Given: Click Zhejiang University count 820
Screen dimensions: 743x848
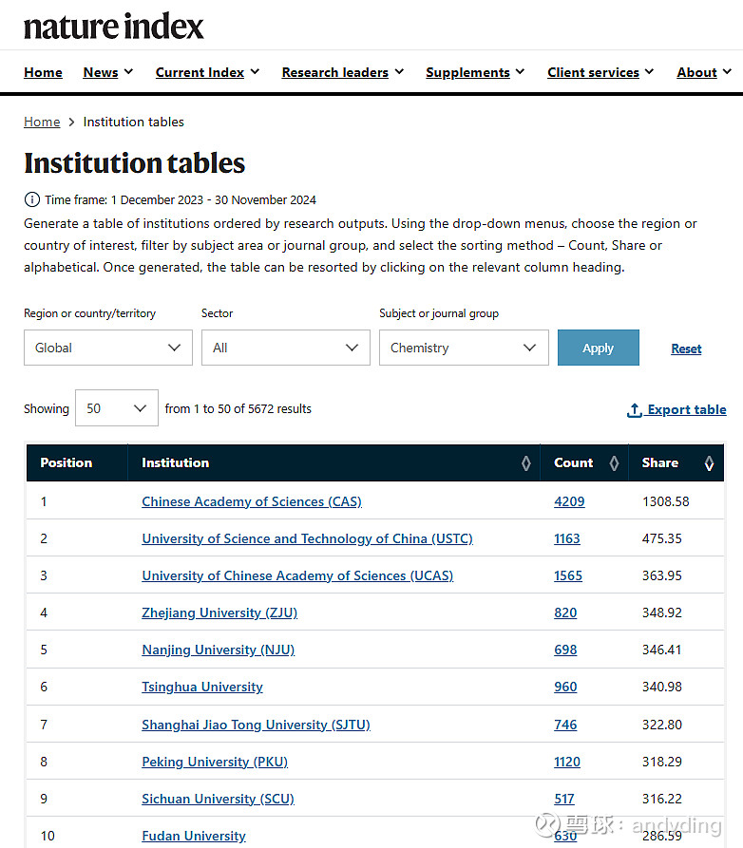Looking at the screenshot, I should 565,612.
